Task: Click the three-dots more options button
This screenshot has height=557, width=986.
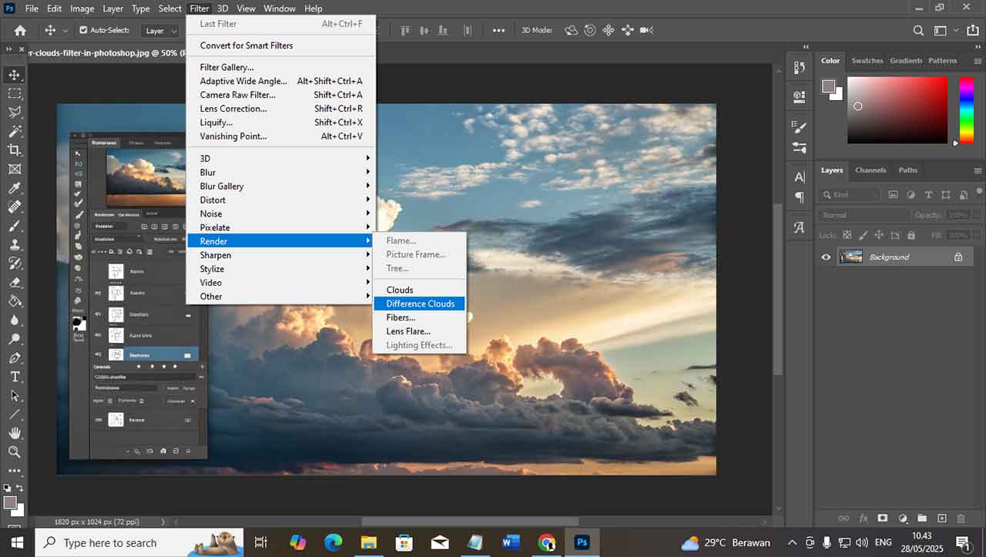Action: (498, 30)
